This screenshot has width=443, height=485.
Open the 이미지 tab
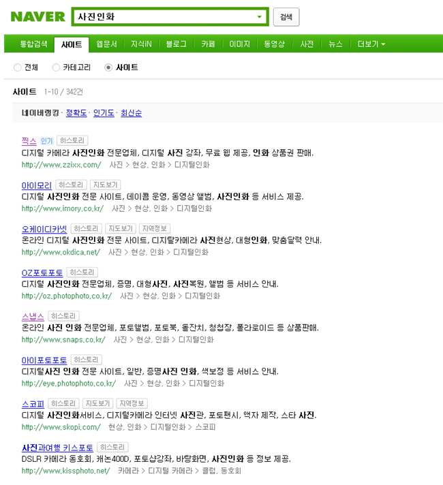pos(239,44)
